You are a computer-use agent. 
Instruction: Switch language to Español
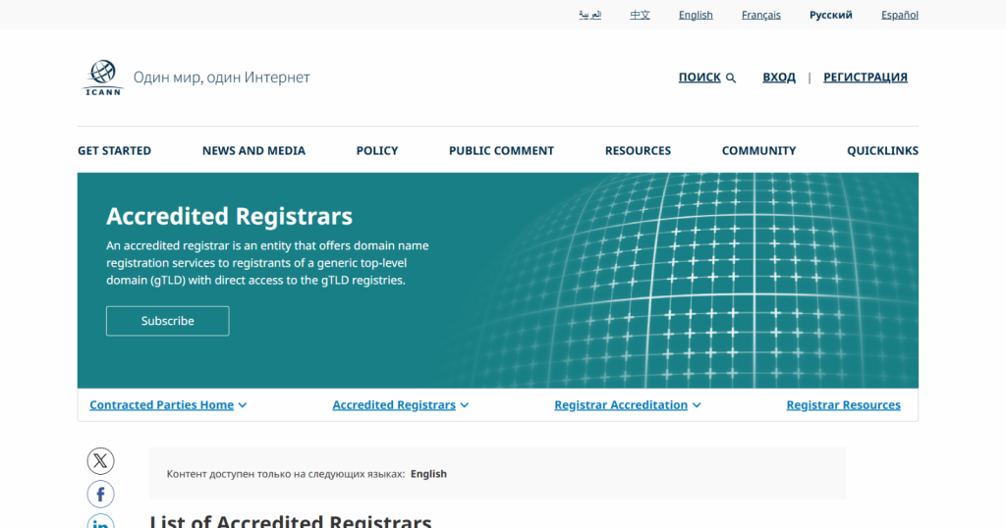click(900, 15)
